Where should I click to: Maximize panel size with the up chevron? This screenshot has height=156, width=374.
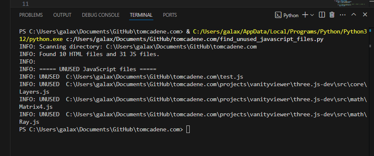tap(354, 15)
